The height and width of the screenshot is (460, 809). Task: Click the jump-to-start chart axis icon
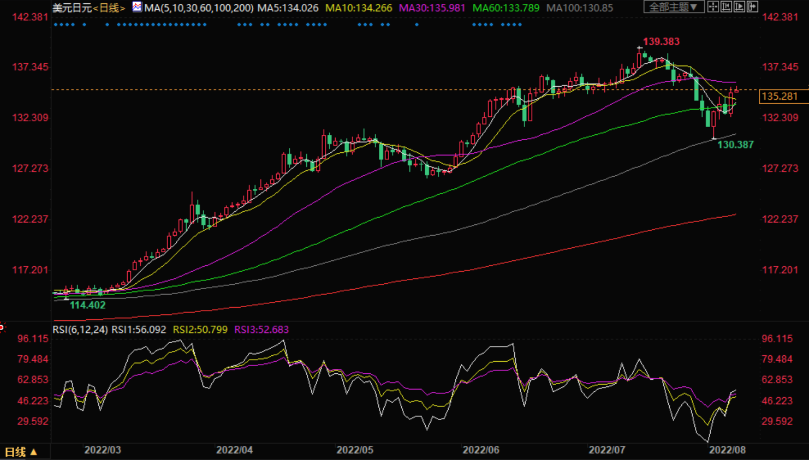point(726,7)
